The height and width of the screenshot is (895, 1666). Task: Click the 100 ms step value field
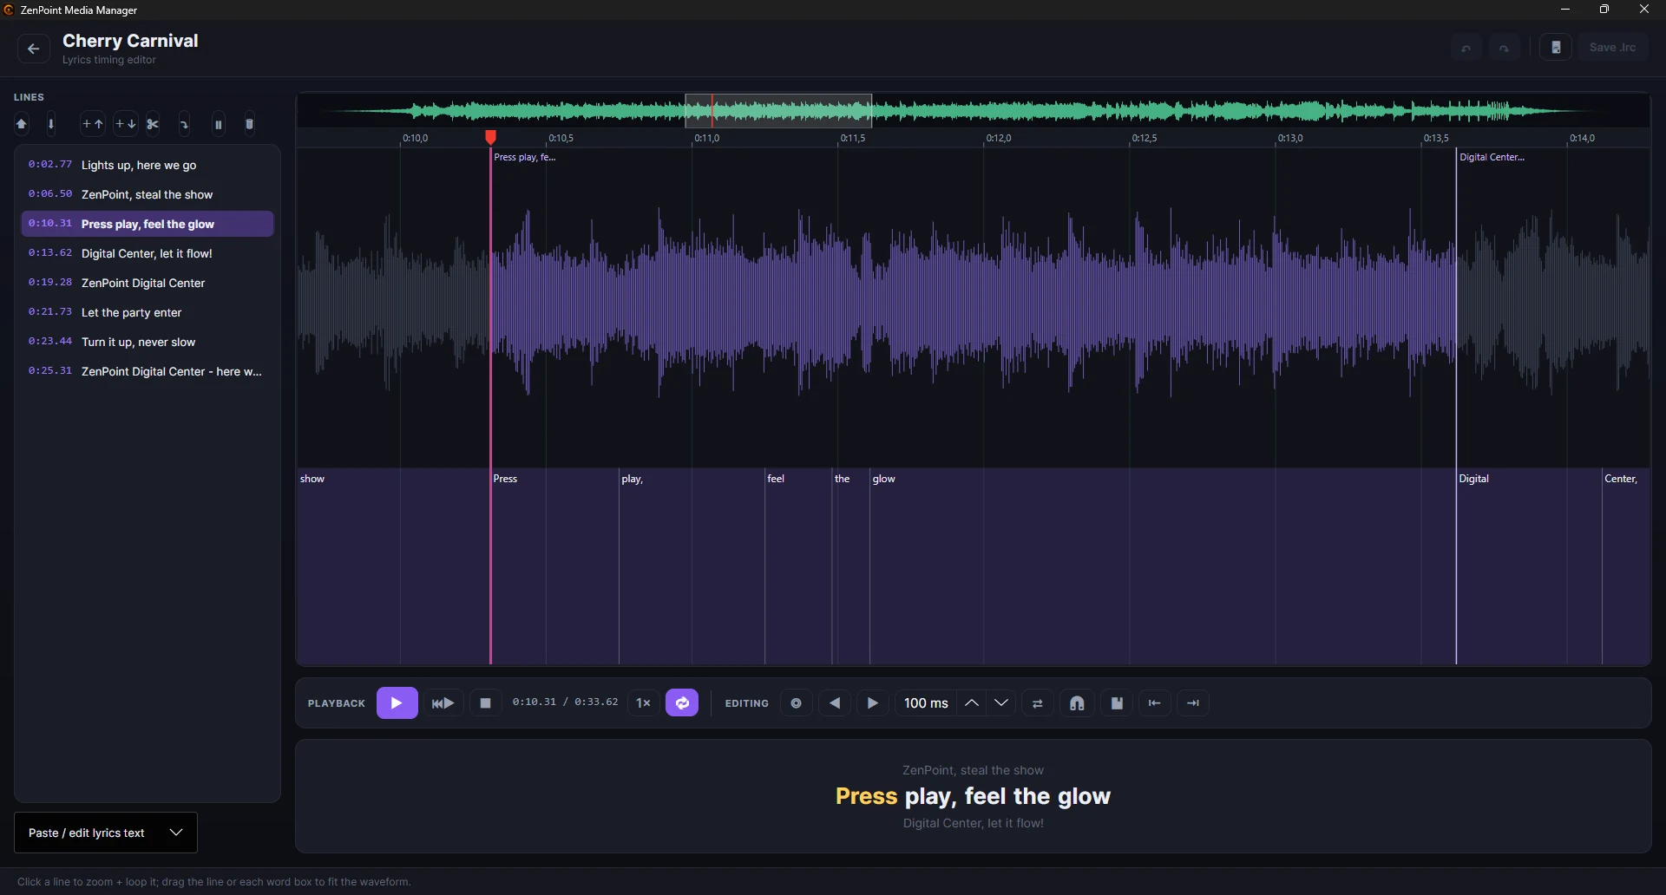point(926,703)
